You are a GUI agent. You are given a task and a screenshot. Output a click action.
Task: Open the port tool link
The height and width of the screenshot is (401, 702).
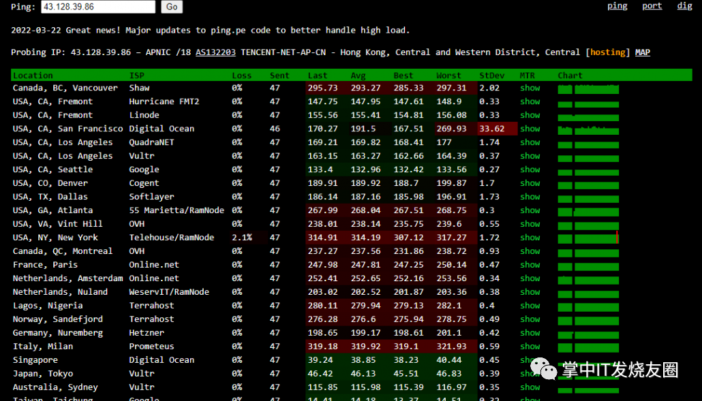coord(652,6)
